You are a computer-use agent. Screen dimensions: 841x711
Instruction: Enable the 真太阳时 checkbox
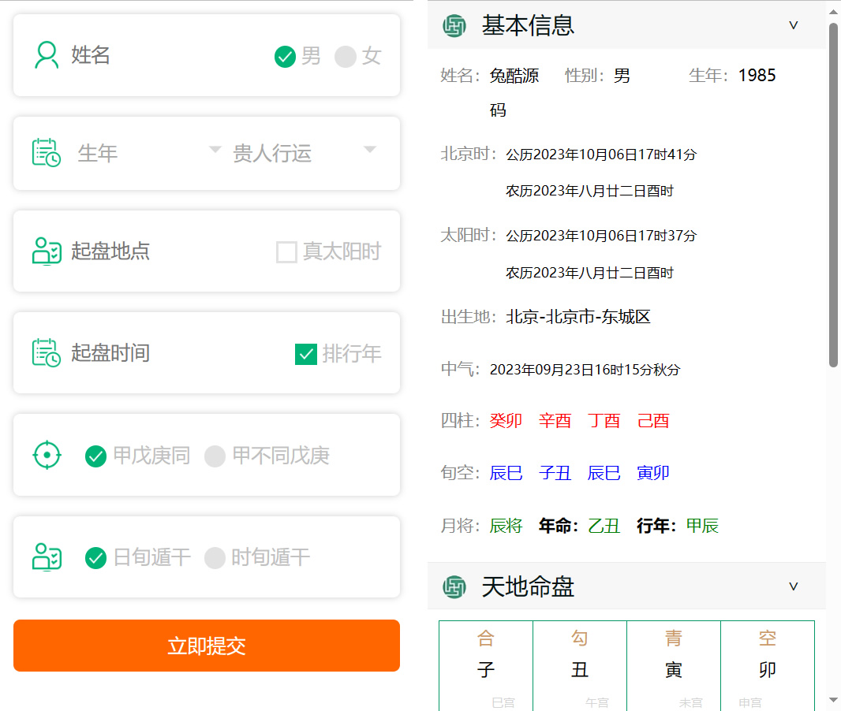pyautogui.click(x=286, y=252)
